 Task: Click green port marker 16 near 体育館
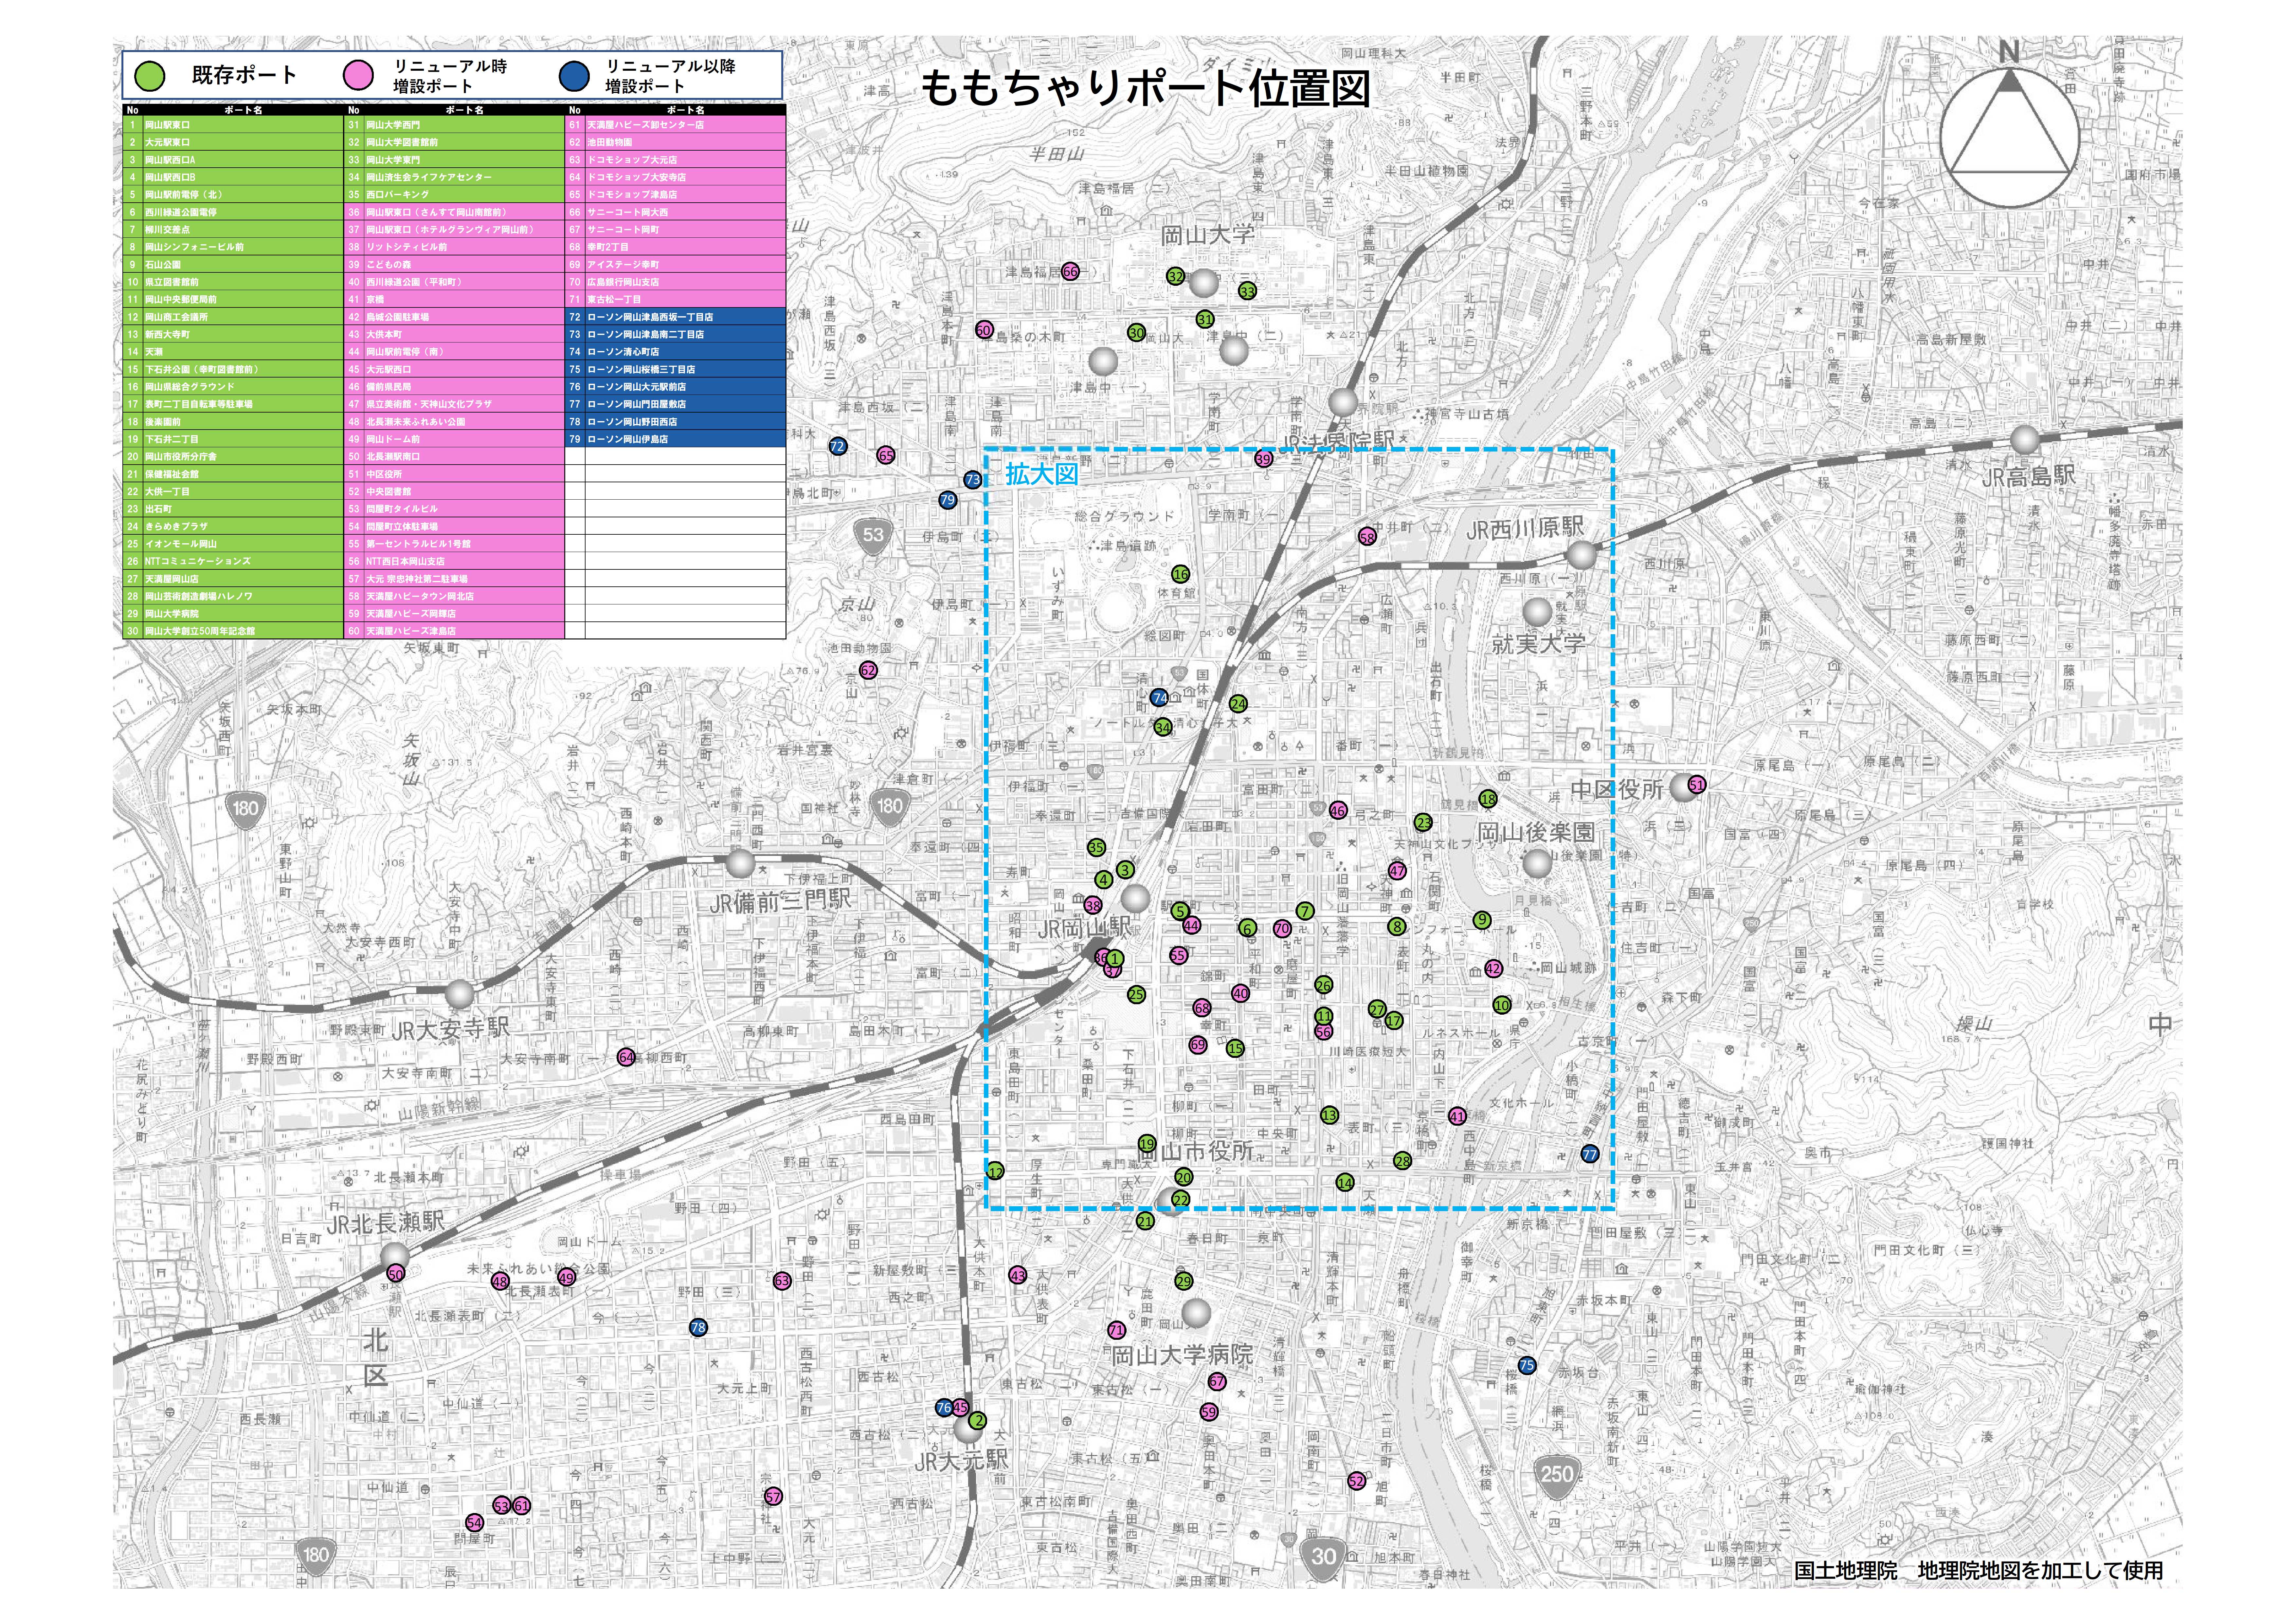click(1181, 574)
